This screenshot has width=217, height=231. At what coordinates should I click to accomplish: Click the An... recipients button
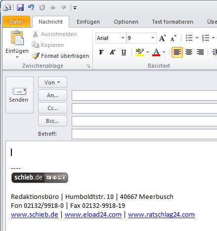click(52, 95)
